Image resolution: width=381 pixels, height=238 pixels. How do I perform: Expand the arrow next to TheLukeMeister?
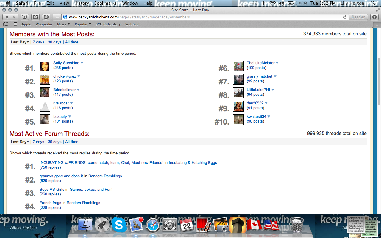click(x=277, y=63)
